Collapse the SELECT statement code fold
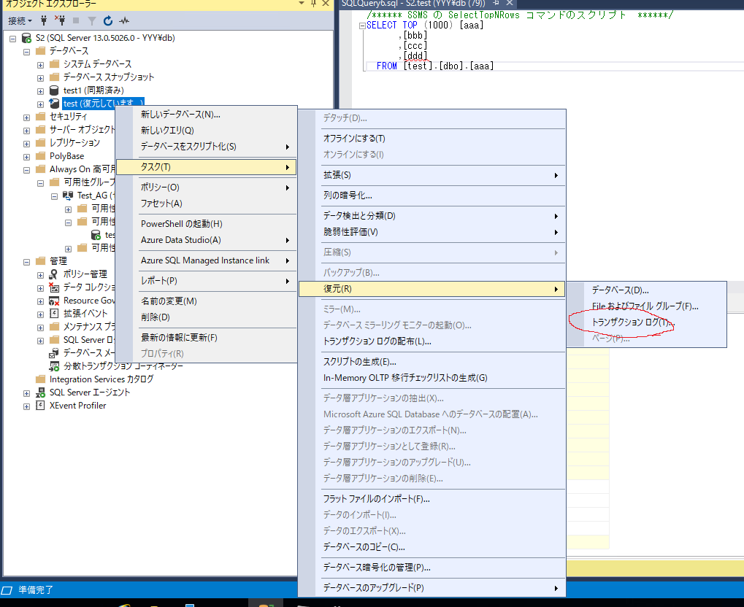This screenshot has width=744, height=607. click(362, 26)
